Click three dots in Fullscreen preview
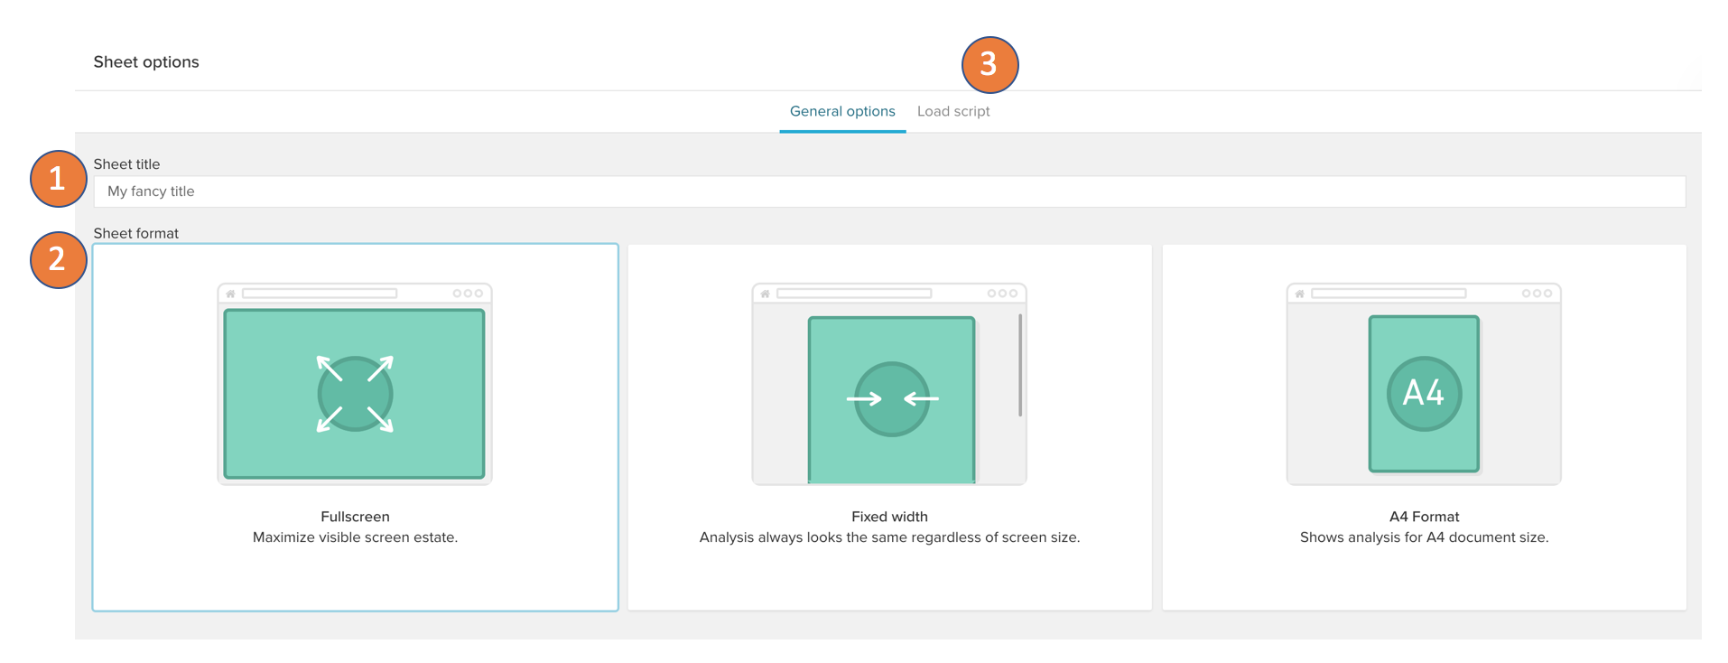Viewport: 1728px width, 663px height. (468, 294)
